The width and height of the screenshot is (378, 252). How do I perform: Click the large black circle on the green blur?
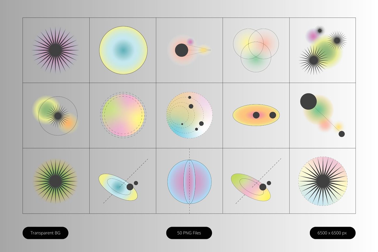(x=308, y=101)
